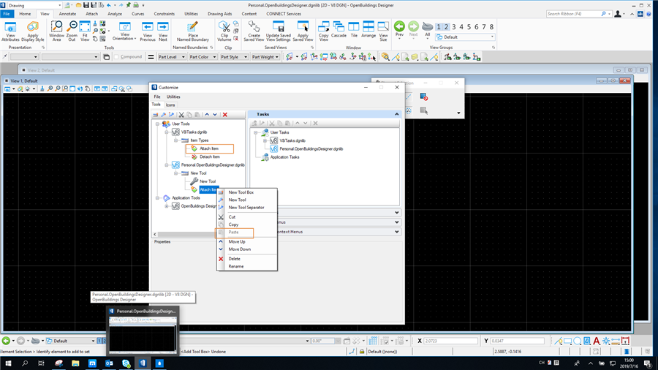Open the Default view group dropdown in ribbon
This screenshot has height=370, width=658.
pyautogui.click(x=466, y=37)
